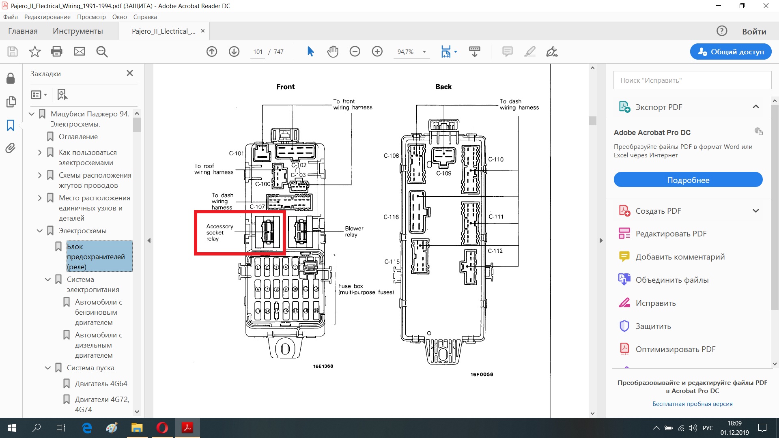Screen dimensions: 779x438
Task: Collapse the Система пуска bookmark
Action: coord(48,368)
